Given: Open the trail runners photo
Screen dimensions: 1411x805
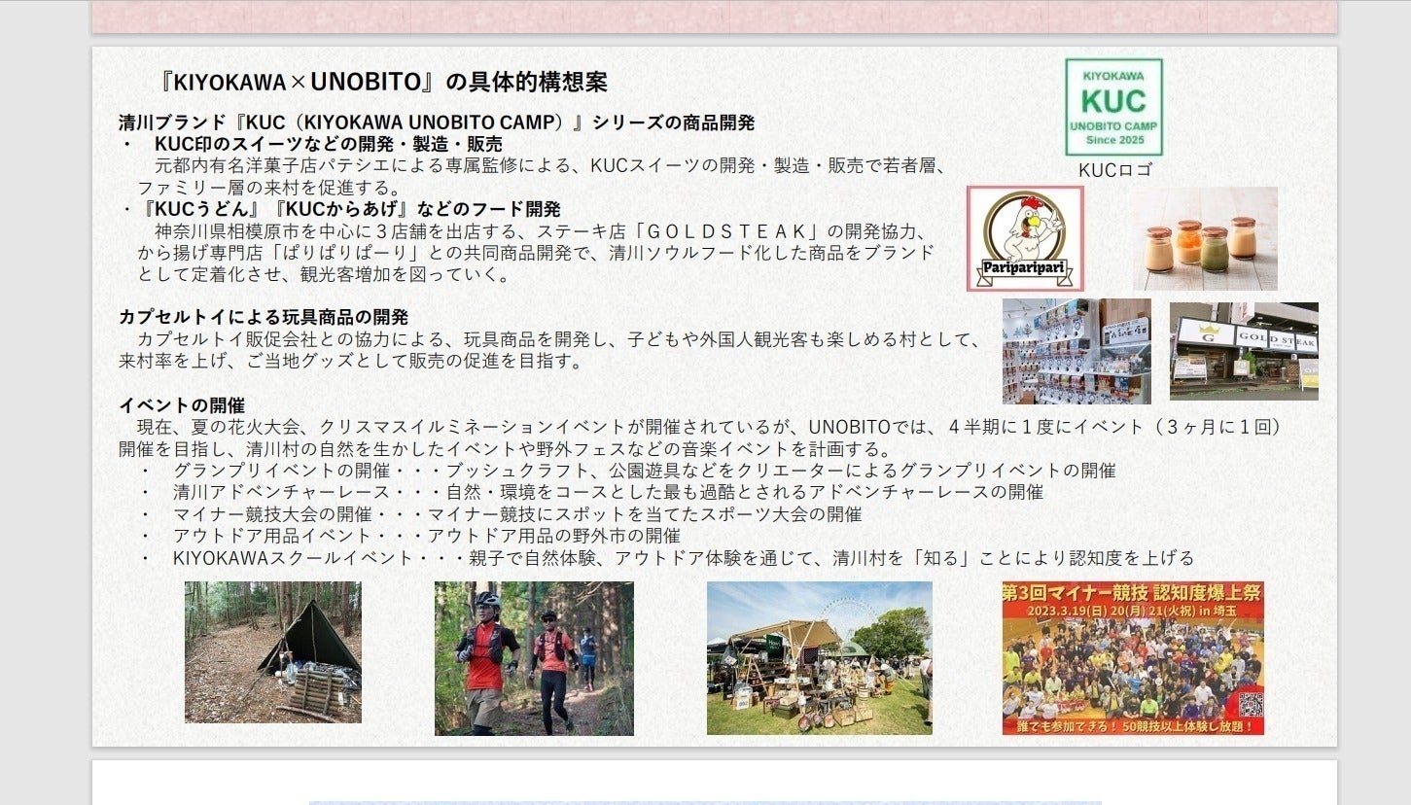Looking at the screenshot, I should coord(534,658).
